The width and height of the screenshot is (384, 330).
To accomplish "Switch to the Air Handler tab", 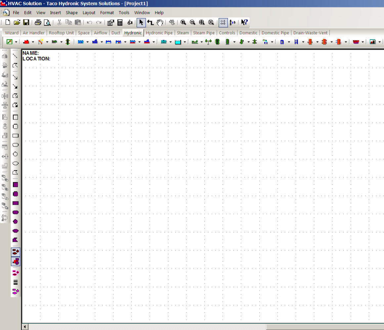I will click(x=34, y=33).
